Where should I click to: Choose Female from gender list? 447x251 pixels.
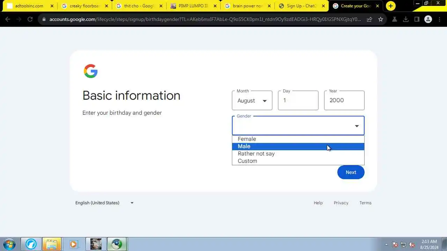[298, 139]
